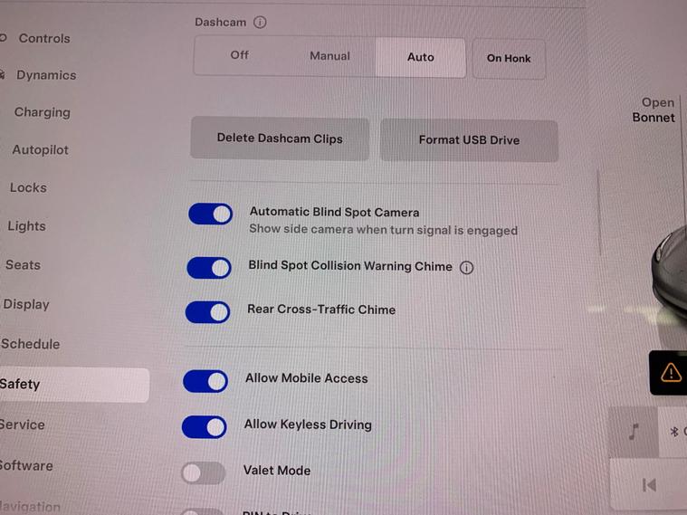The image size is (687, 515).
Task: Toggle Automatic Blind Spot Camera off
Action: click(210, 214)
